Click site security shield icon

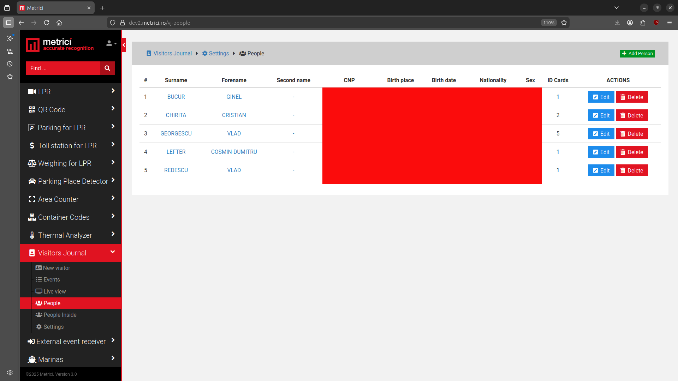(113, 23)
